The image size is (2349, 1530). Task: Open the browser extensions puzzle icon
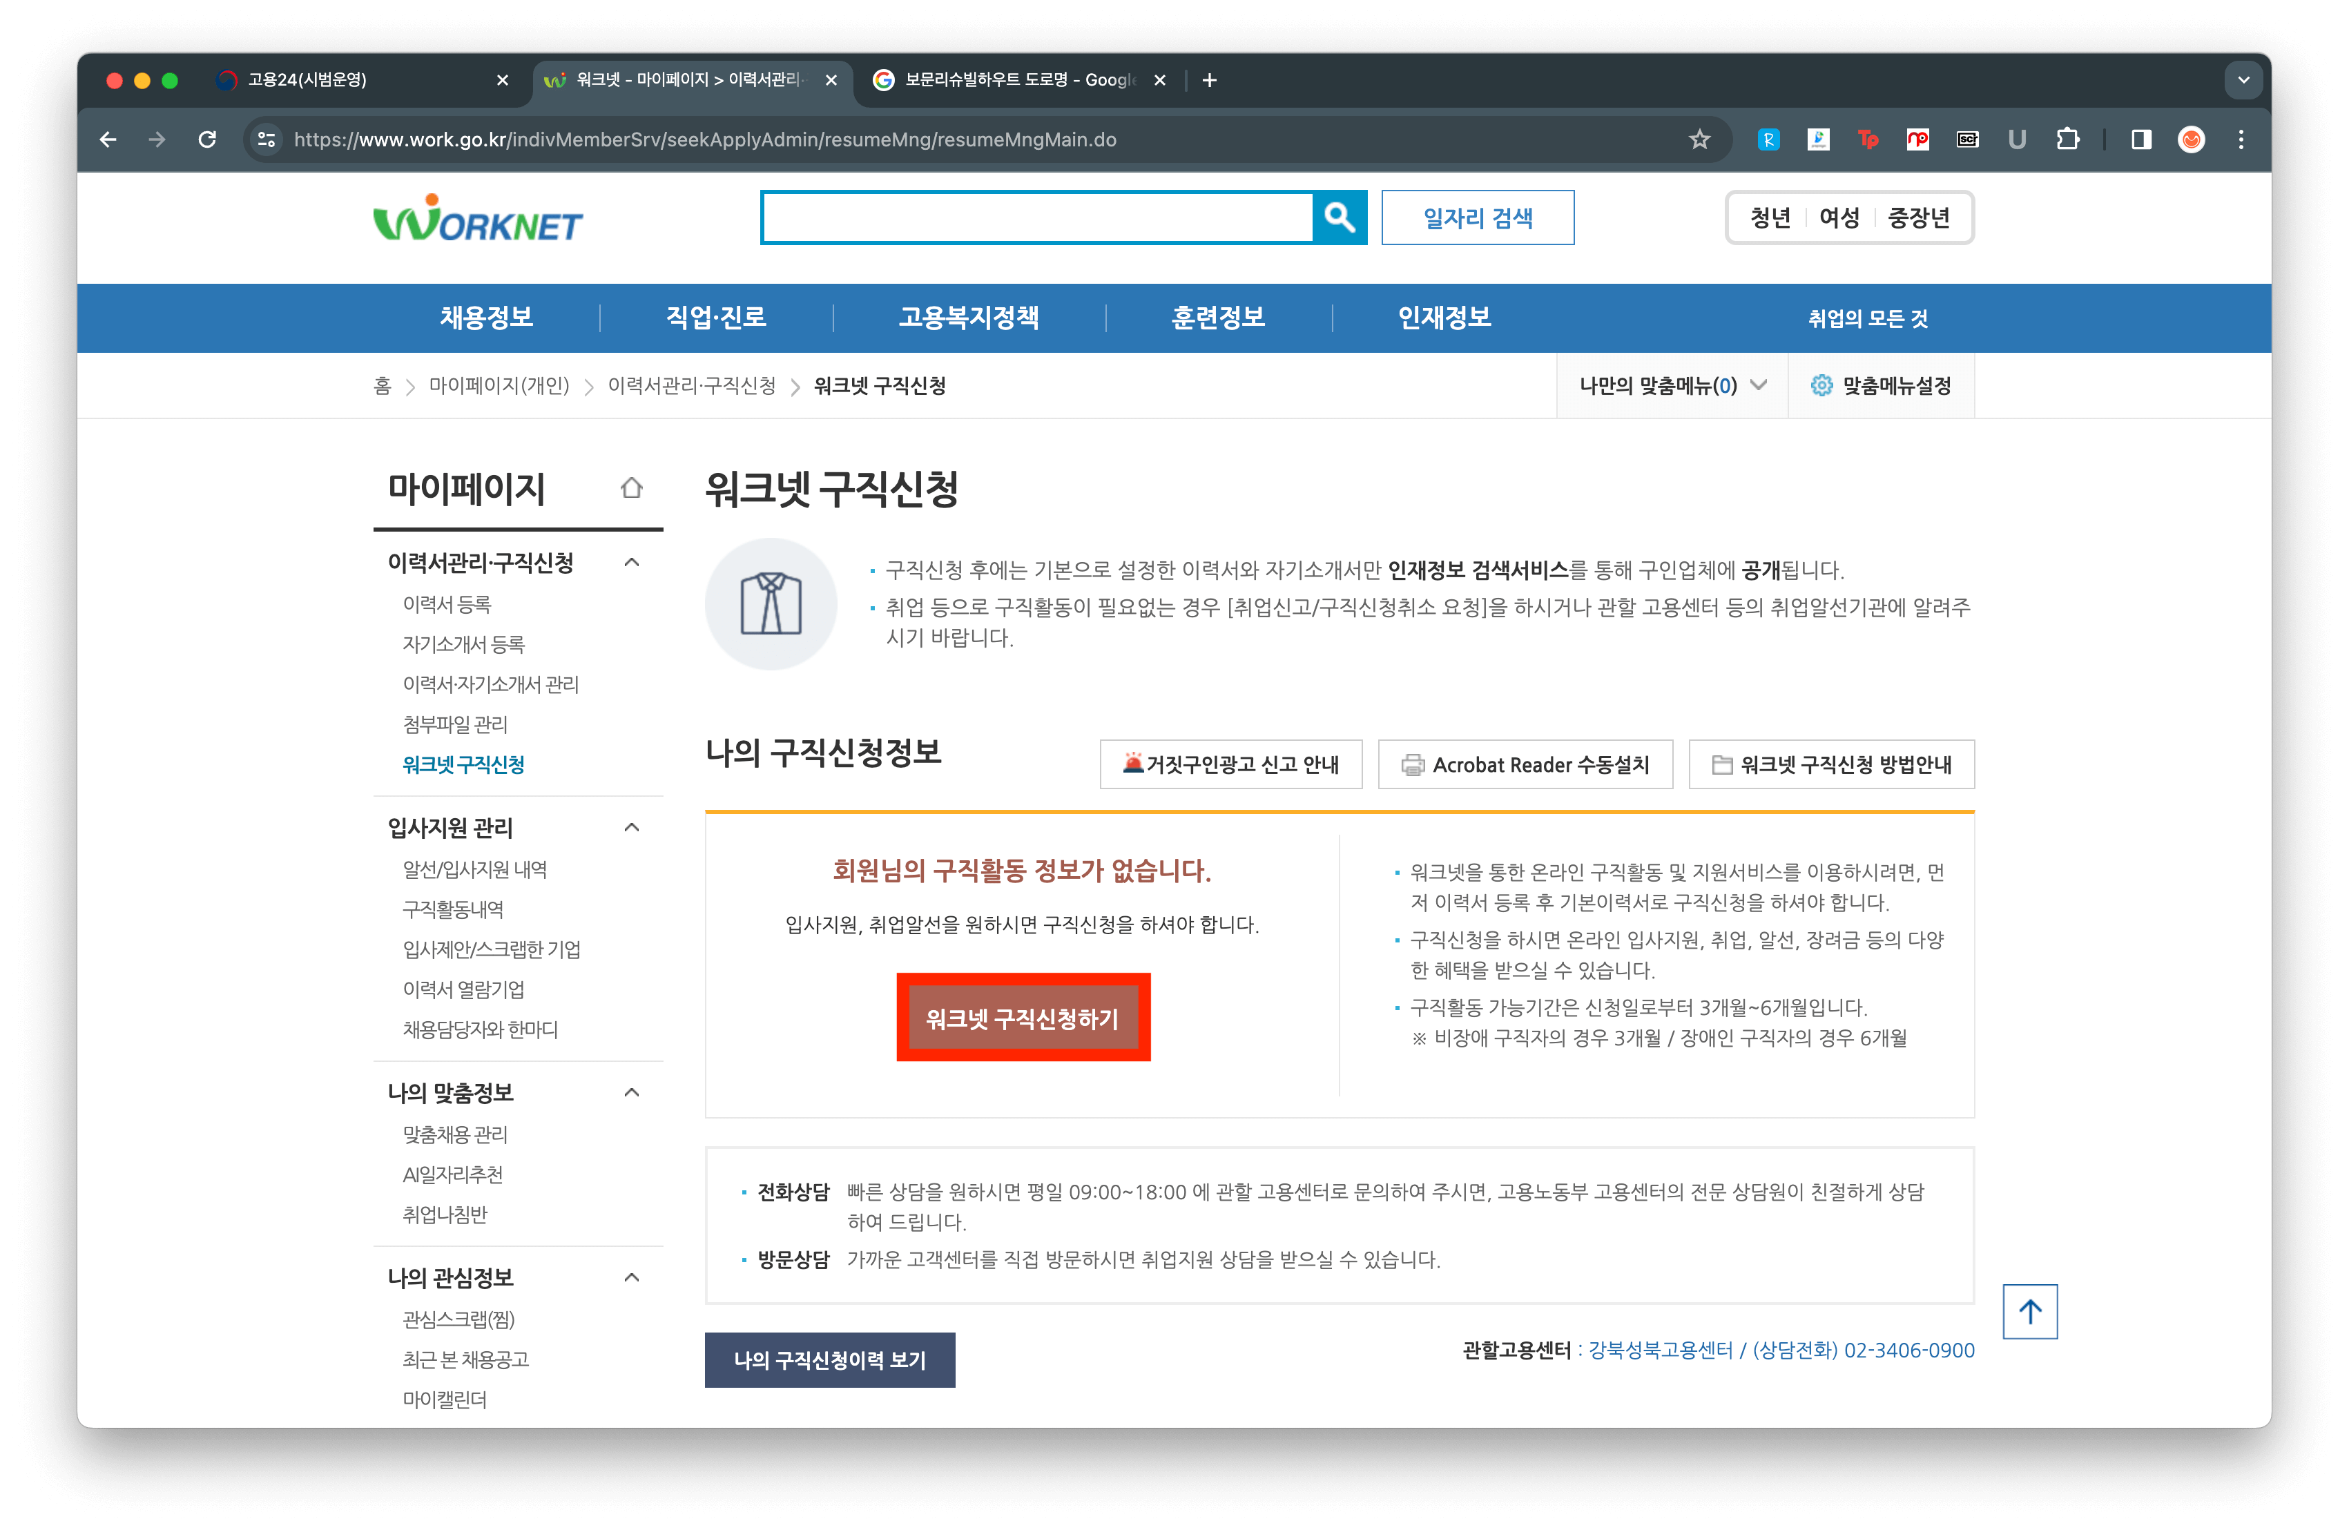coord(2067,139)
